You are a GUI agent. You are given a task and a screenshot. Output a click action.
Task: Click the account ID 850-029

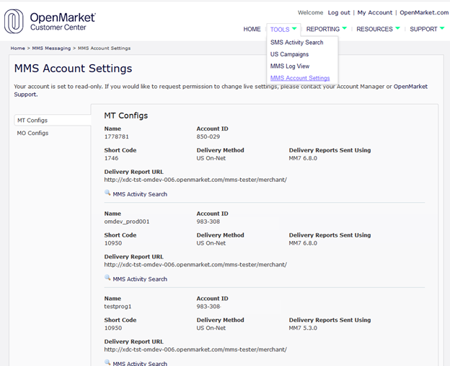pyautogui.click(x=208, y=136)
